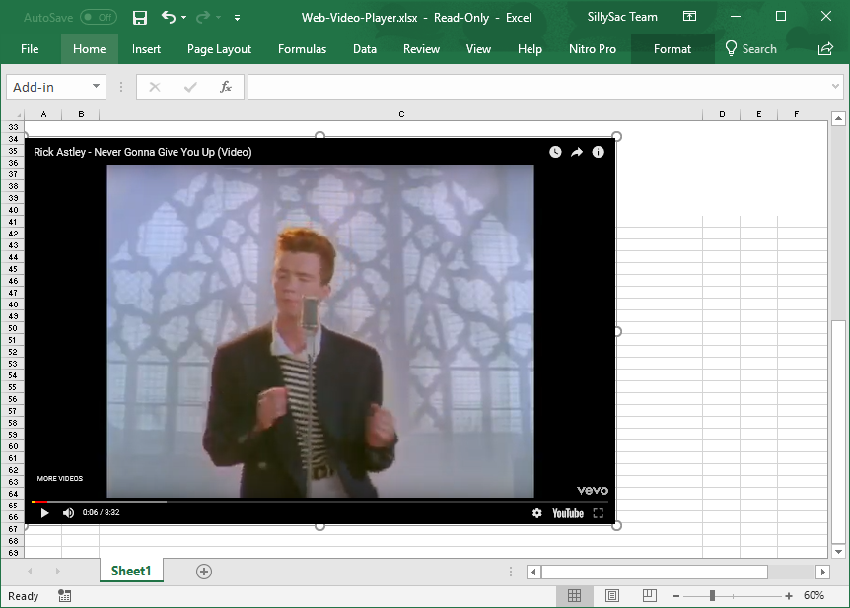Click the next sheet navigation arrow
The image size is (850, 608).
click(57, 572)
